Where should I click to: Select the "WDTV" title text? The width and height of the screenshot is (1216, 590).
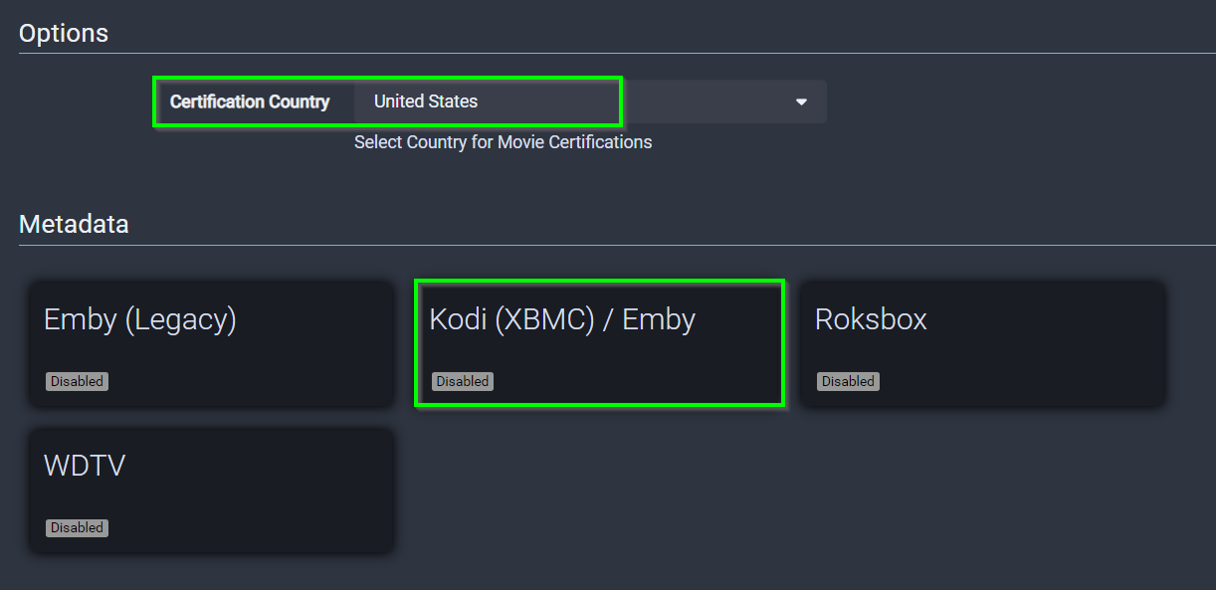click(85, 466)
